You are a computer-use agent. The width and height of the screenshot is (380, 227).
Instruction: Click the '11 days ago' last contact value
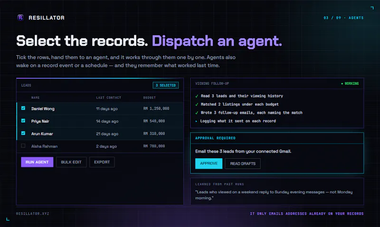(x=107, y=109)
